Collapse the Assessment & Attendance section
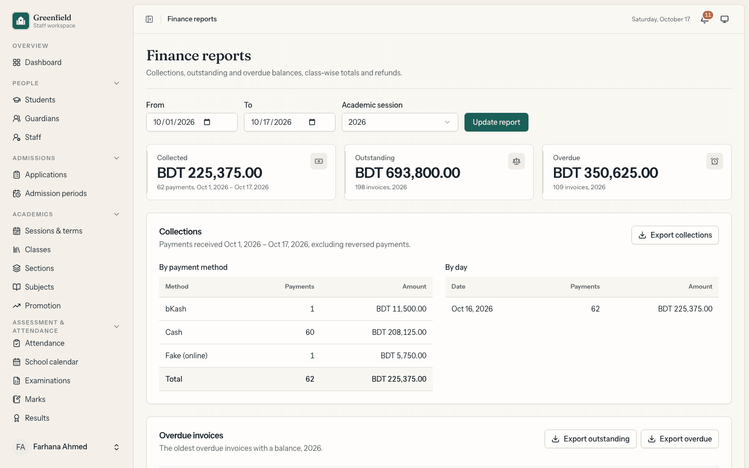 click(x=117, y=327)
